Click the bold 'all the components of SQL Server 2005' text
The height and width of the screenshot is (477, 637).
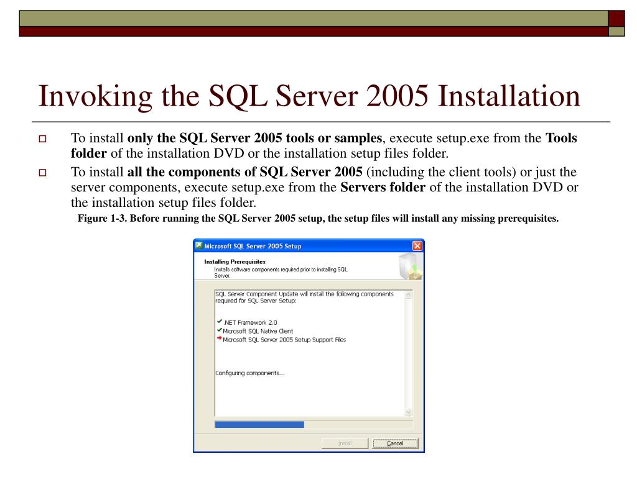pyautogui.click(x=245, y=172)
